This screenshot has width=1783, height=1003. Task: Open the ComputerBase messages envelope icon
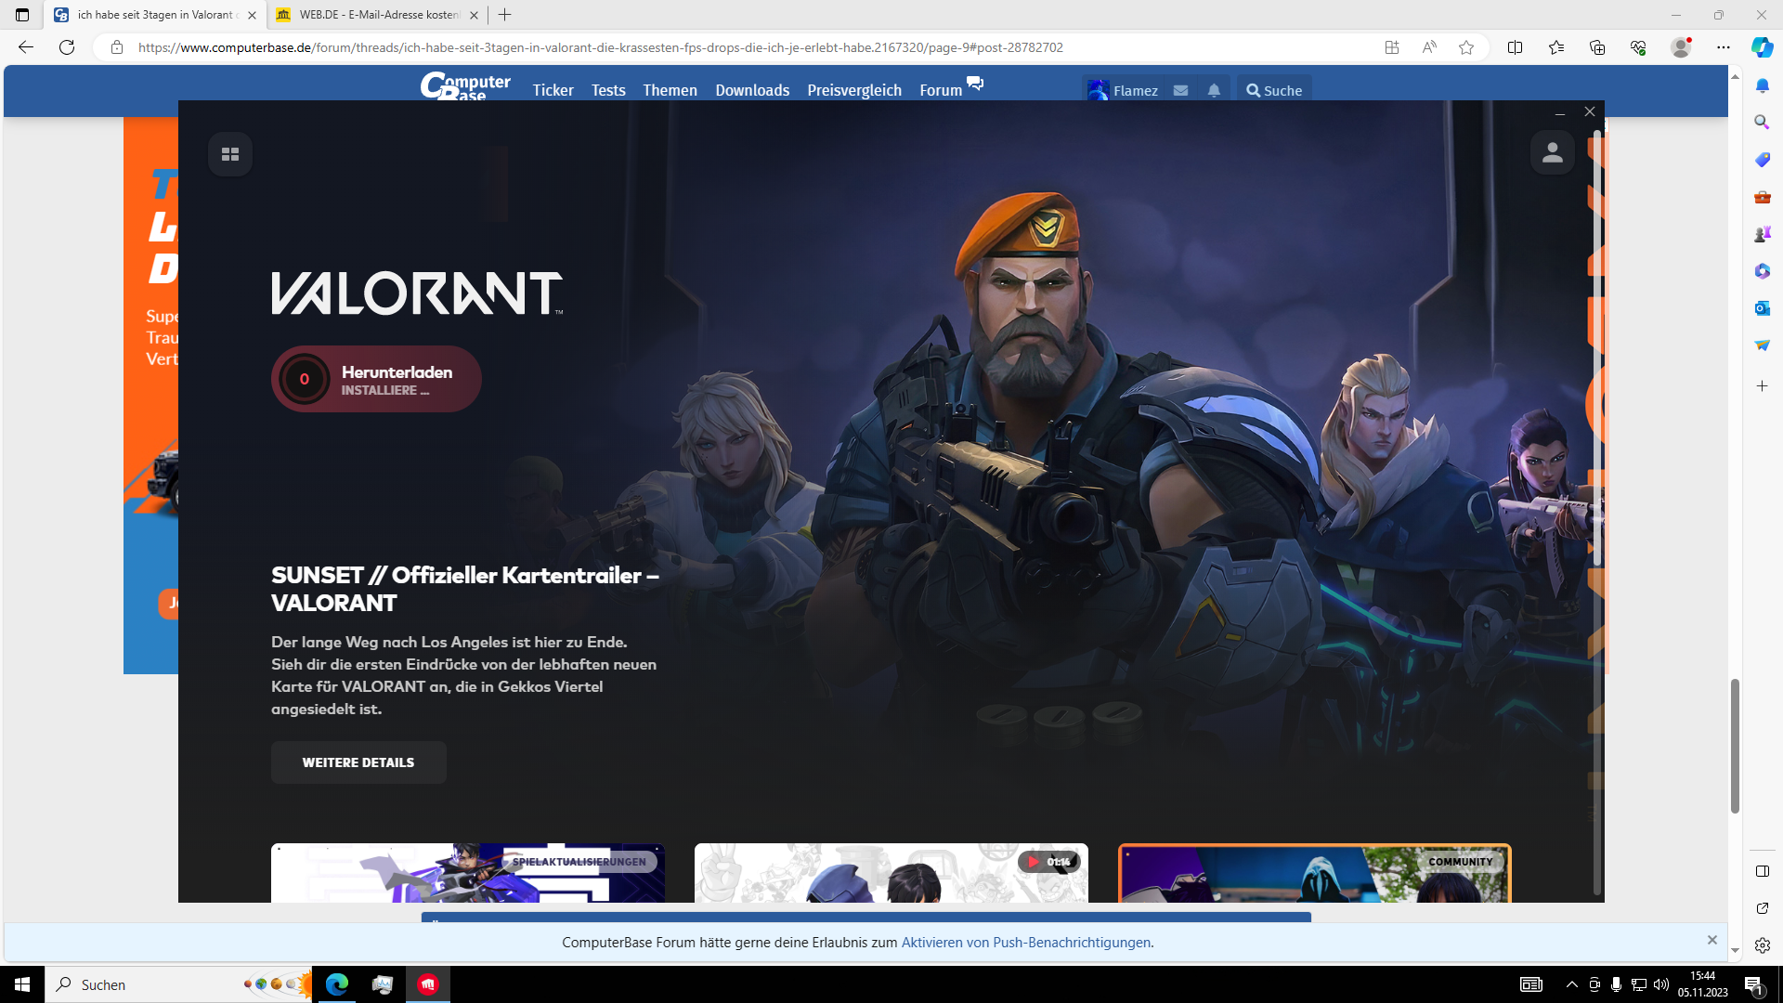point(1180,90)
